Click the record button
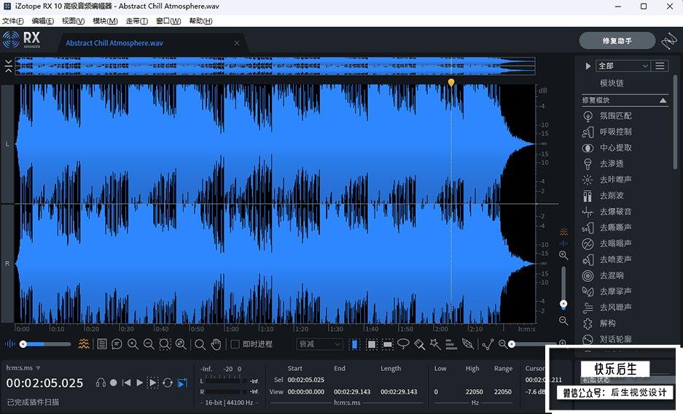The width and height of the screenshot is (683, 414). (x=113, y=383)
